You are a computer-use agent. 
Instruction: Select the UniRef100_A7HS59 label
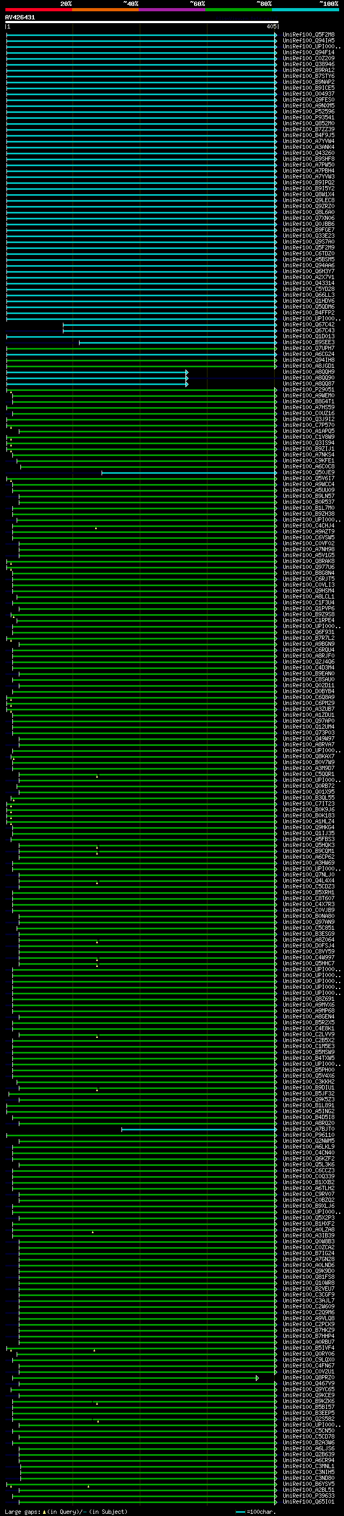click(309, 407)
